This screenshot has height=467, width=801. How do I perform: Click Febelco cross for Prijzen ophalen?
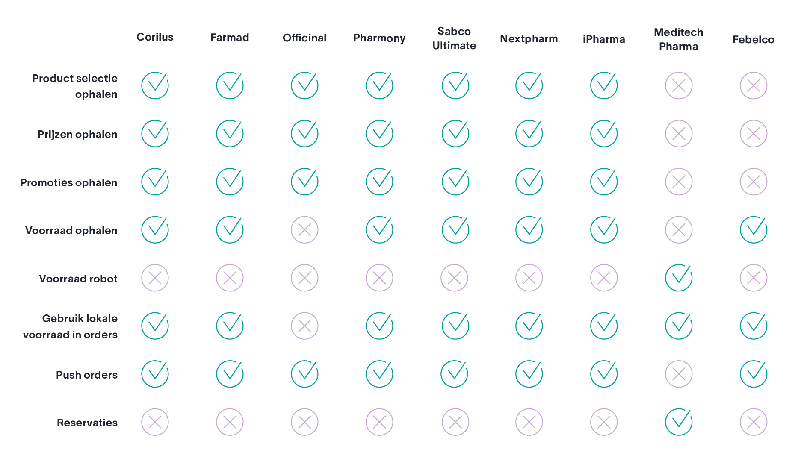[x=754, y=134]
